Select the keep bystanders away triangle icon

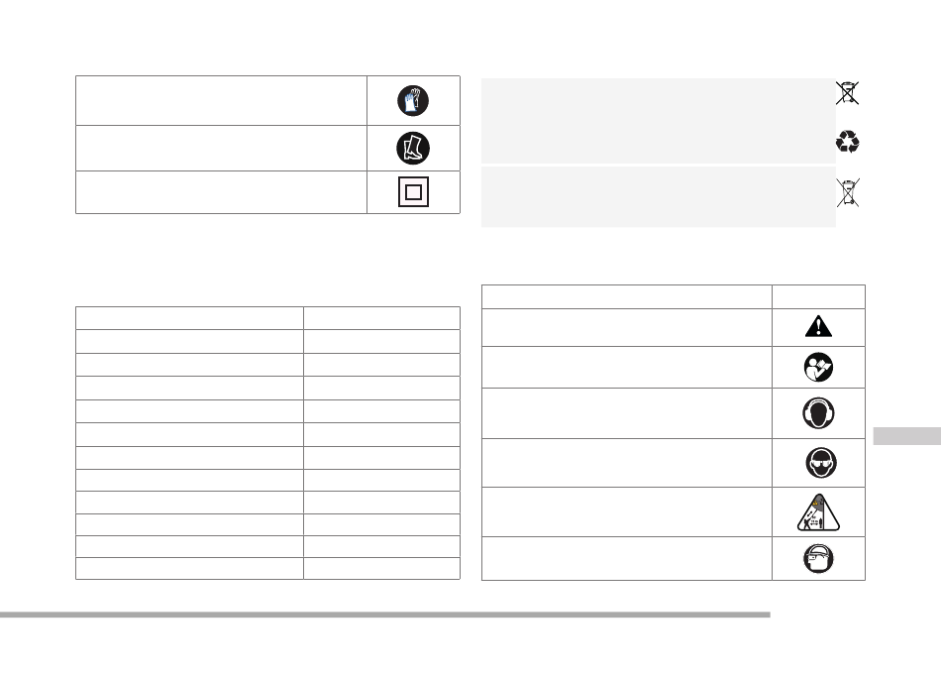point(818,512)
